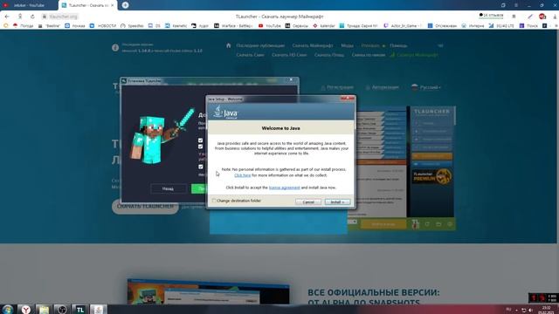Click the green continue button in installer
The height and width of the screenshot is (314, 559).
[x=198, y=188]
